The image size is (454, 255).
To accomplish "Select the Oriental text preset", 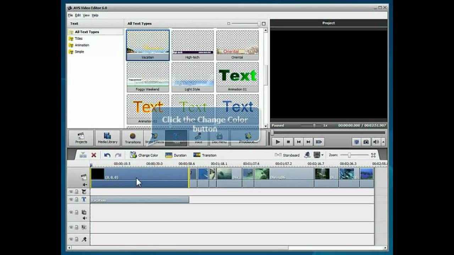I will (237, 45).
